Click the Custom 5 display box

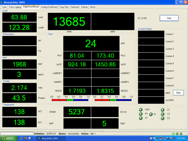[151, 63]
